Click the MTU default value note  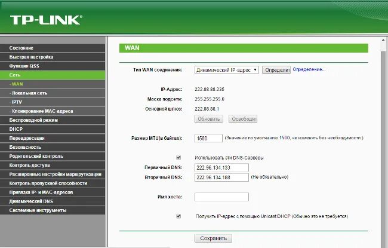point(294,138)
